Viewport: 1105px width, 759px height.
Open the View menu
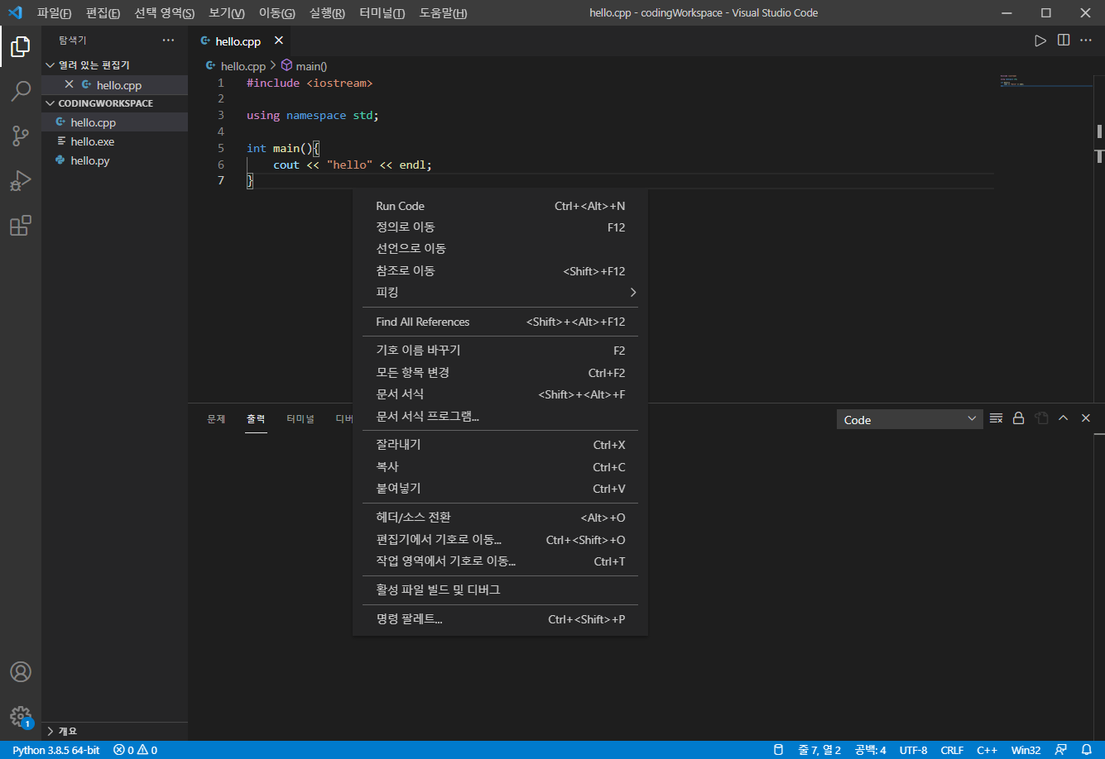coord(227,13)
